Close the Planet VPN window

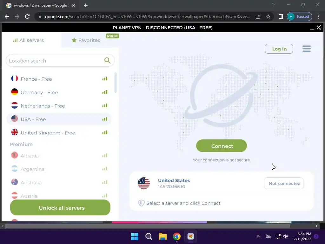pyautogui.click(x=319, y=28)
